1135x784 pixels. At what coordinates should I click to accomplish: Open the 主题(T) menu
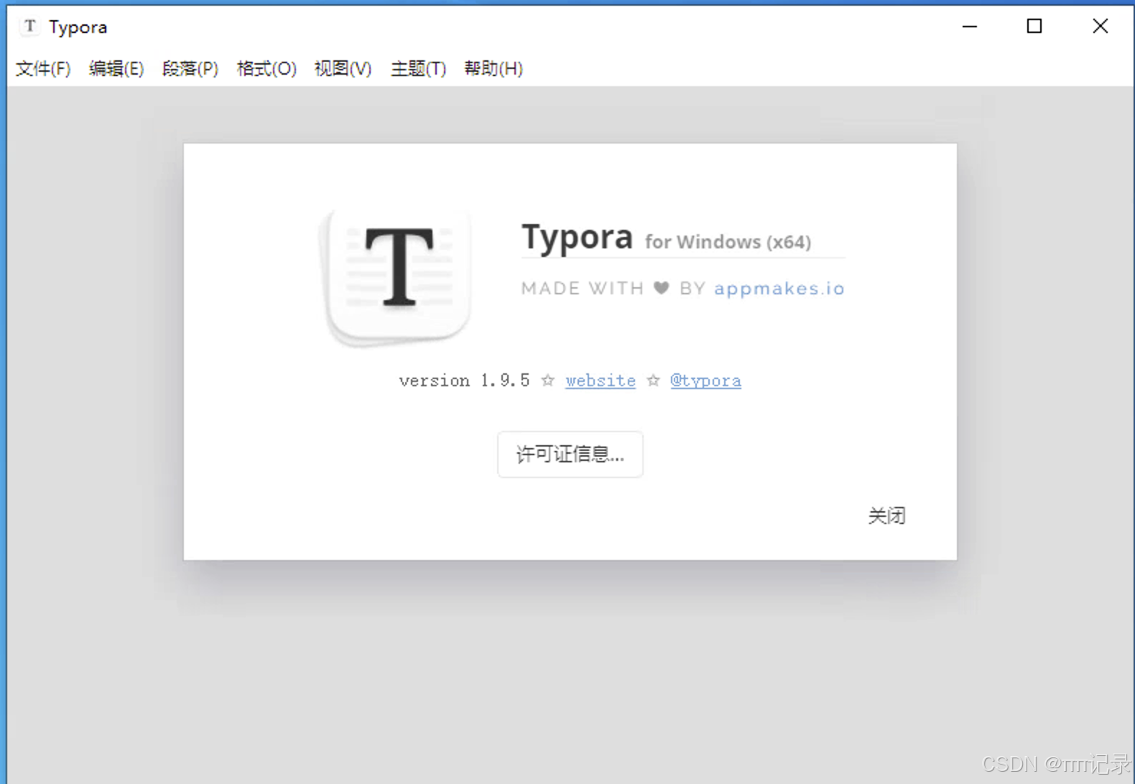tap(418, 69)
